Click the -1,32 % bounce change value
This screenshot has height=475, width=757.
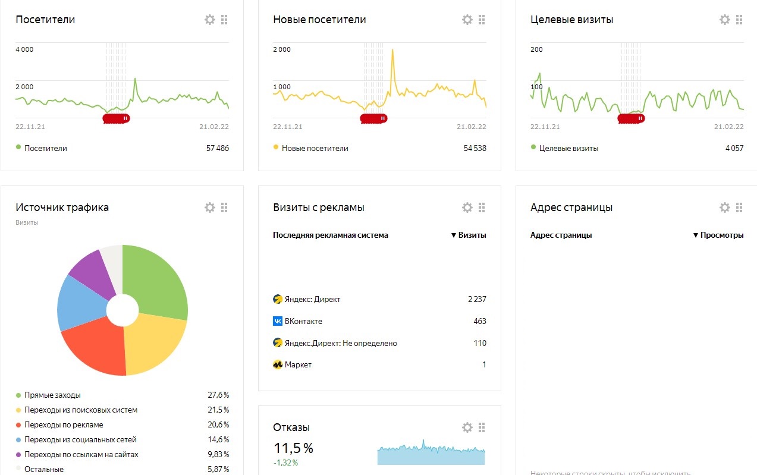click(285, 463)
